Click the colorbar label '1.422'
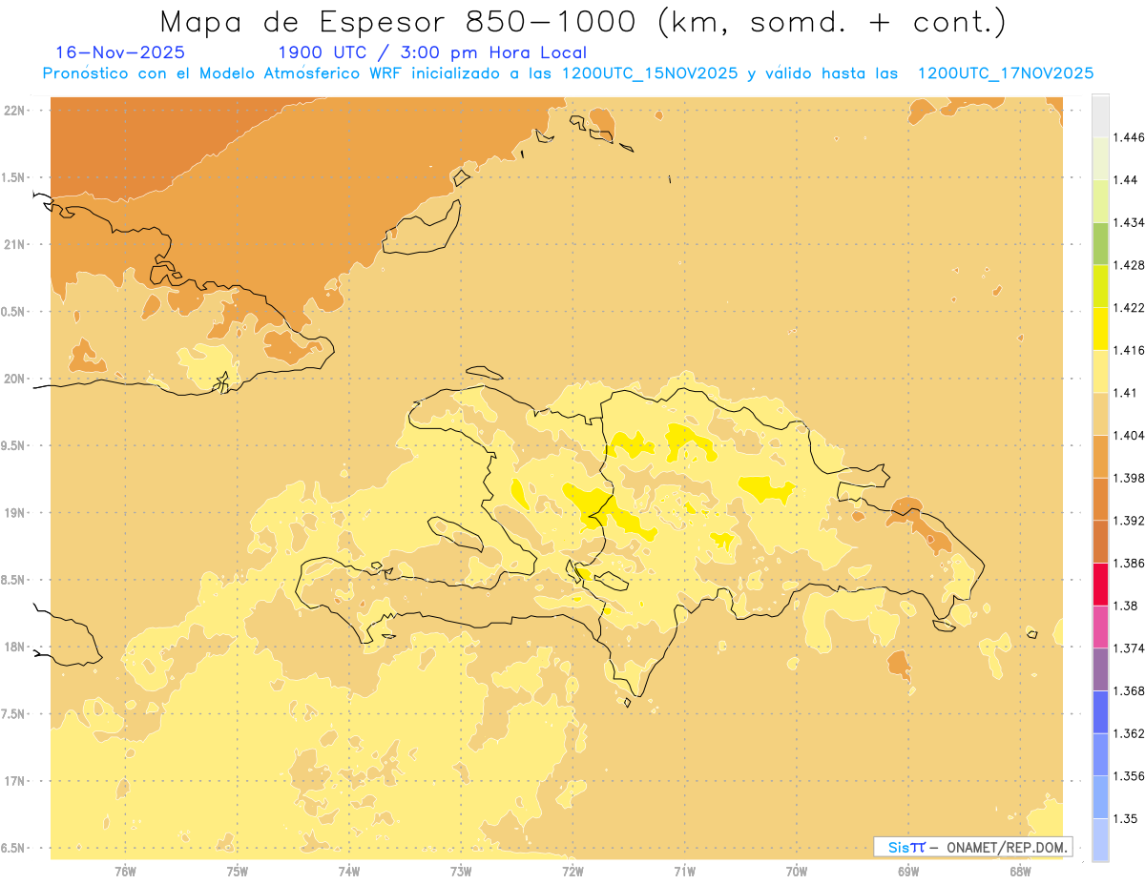The image size is (1145, 884). (1131, 307)
